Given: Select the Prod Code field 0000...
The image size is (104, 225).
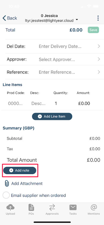Looking at the screenshot, I should tap(15, 103).
